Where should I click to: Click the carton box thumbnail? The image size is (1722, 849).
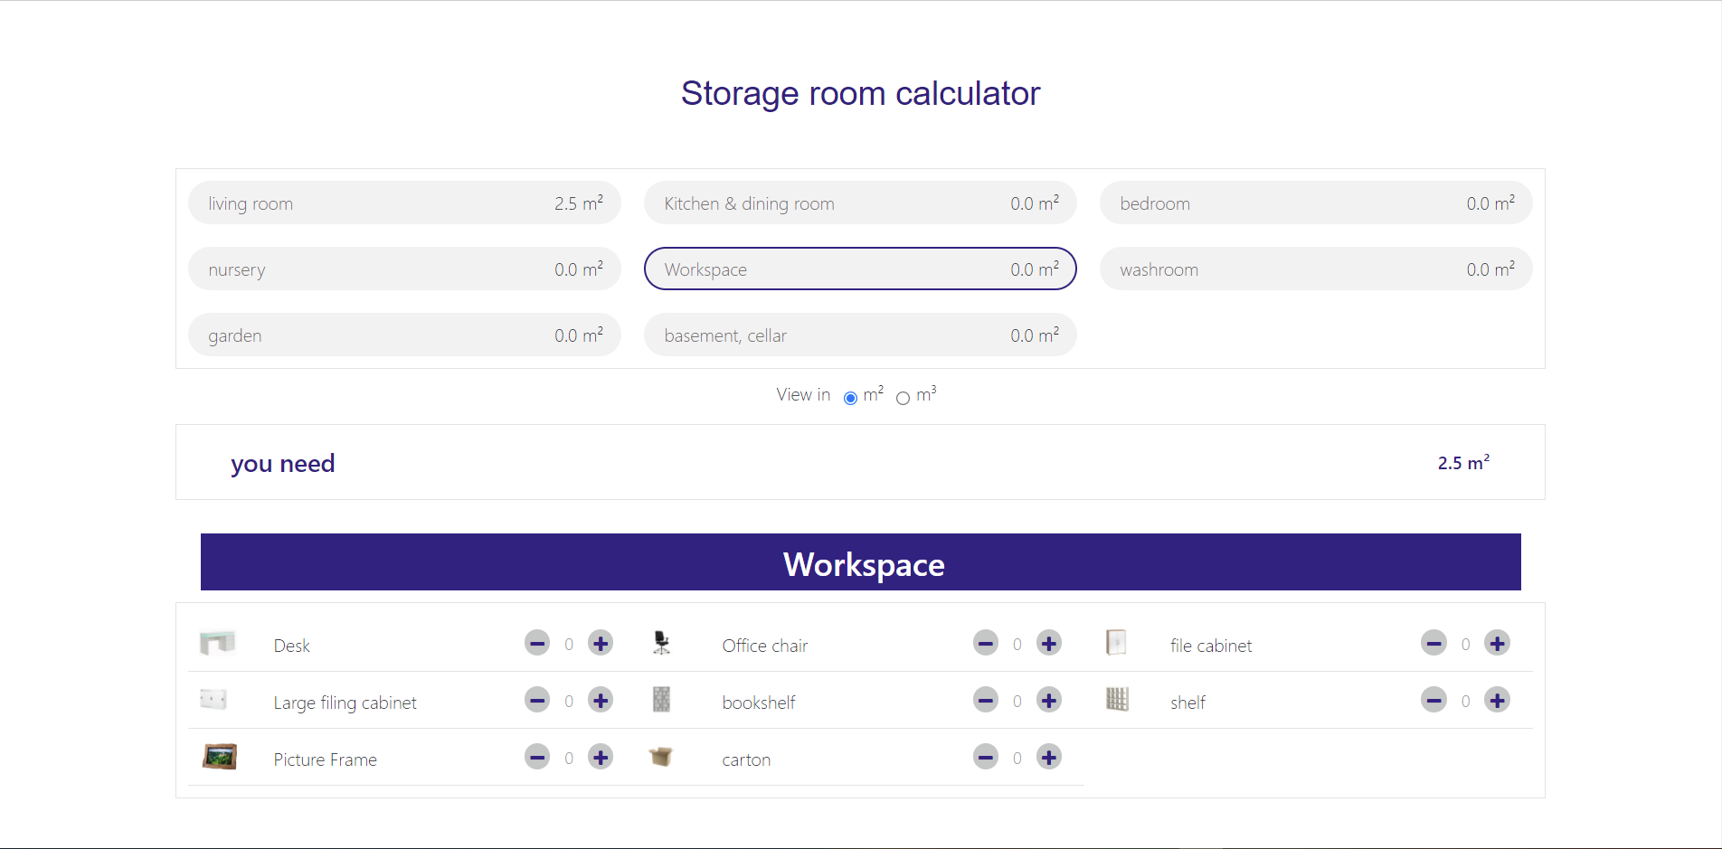(x=661, y=757)
